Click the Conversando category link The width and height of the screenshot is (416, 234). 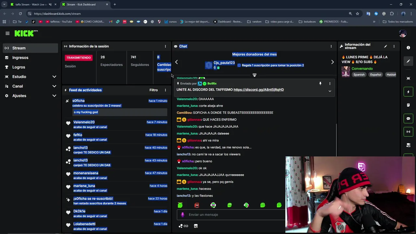362,69
